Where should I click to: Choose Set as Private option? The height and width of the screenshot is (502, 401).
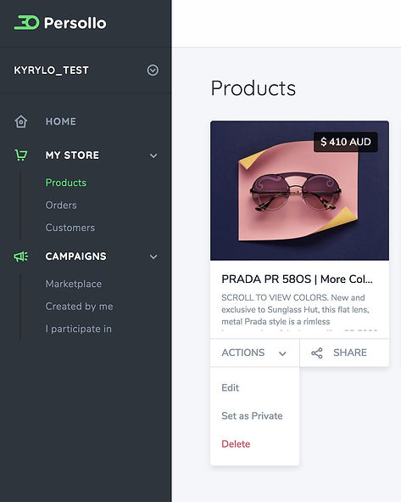(x=252, y=416)
